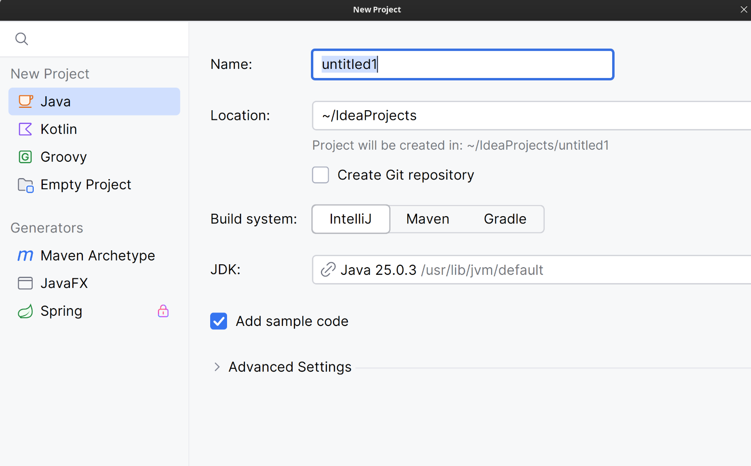This screenshot has height=466, width=751.
Task: Click the Generators section heading
Action: [x=47, y=228]
